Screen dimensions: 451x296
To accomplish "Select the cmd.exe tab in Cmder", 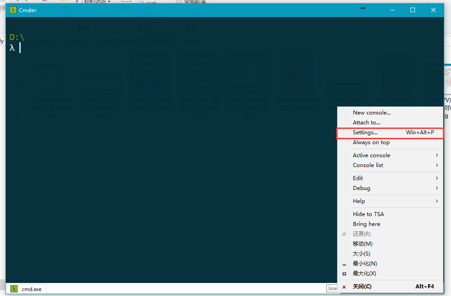I will [26, 289].
